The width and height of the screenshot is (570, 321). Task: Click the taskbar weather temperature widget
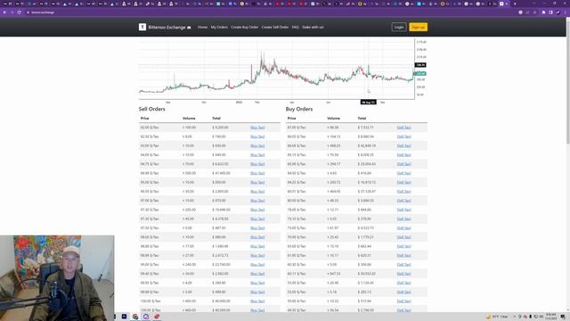point(497,317)
